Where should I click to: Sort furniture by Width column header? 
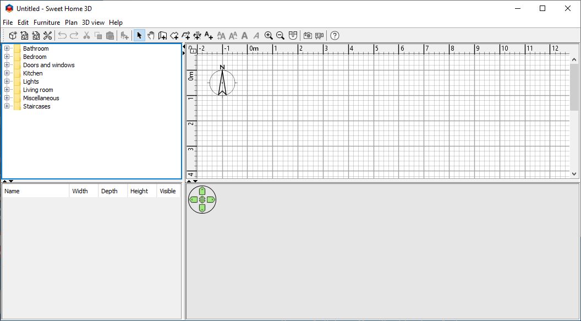84,191
